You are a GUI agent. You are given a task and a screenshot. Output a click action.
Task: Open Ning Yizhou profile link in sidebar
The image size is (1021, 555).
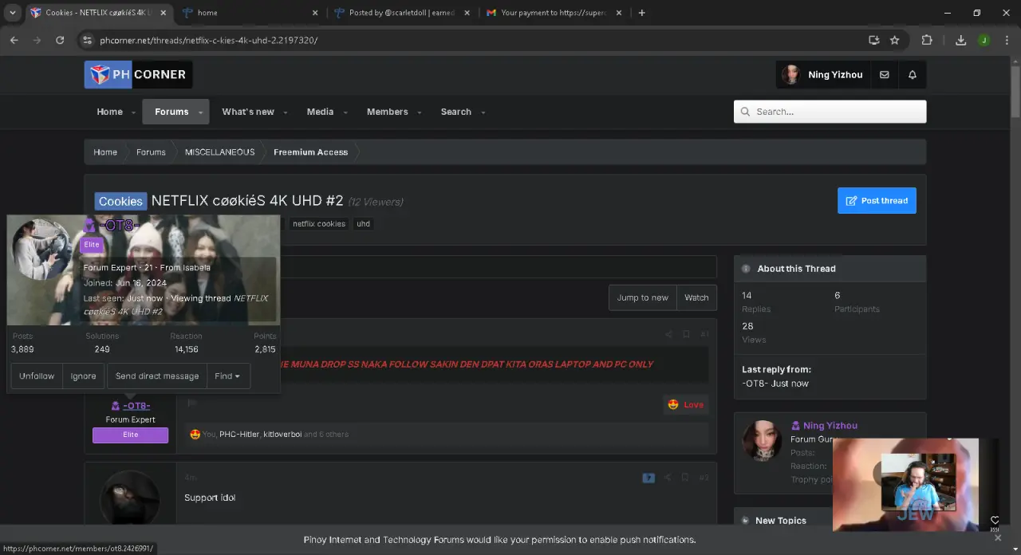tap(830, 426)
